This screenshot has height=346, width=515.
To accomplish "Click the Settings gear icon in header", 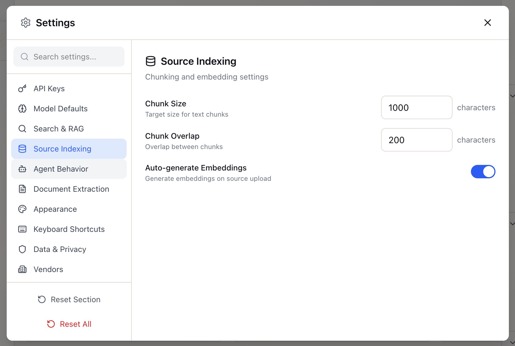I will pos(25,23).
